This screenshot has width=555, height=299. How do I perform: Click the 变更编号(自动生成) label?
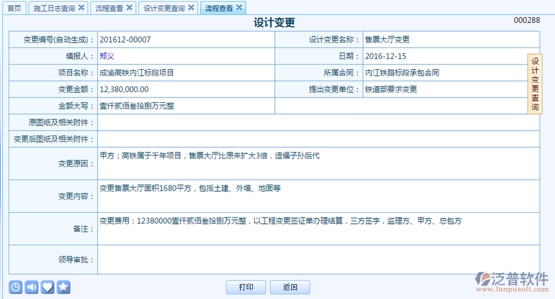(x=59, y=39)
